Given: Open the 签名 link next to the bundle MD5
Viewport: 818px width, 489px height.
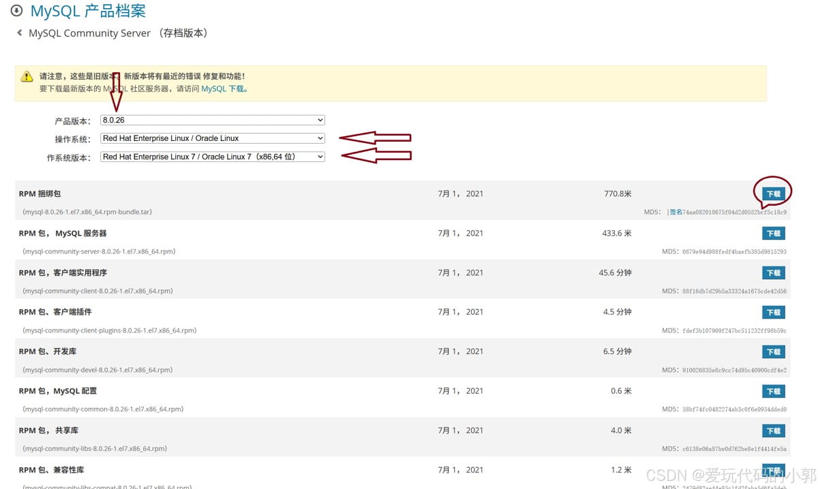Looking at the screenshot, I should coord(676,212).
